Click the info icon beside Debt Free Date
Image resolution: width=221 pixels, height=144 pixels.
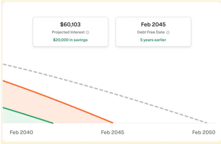coord(168,32)
